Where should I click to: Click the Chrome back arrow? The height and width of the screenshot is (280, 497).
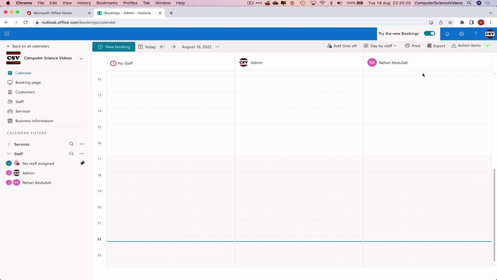[x=7, y=23]
